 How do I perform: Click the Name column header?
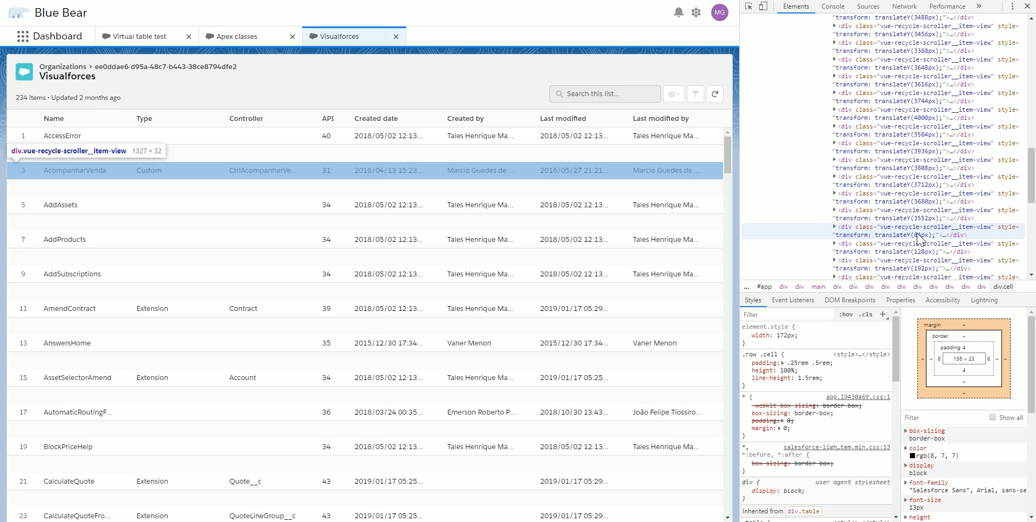[x=53, y=119]
